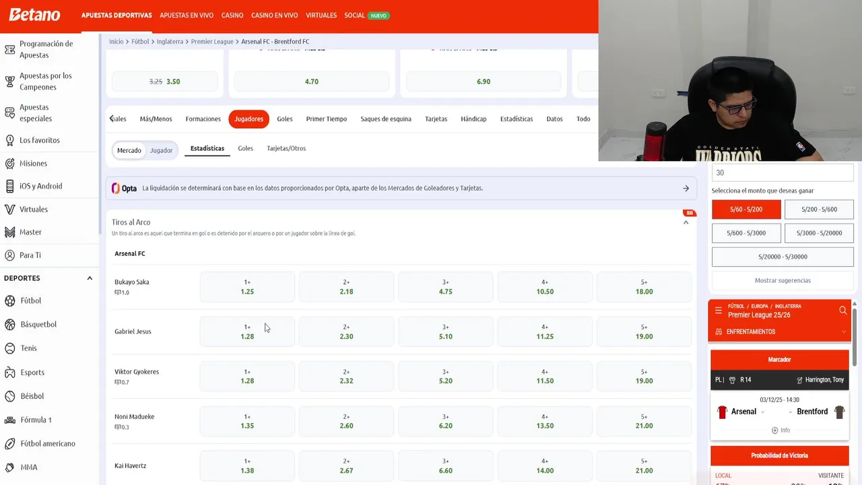Click the Betano logo
862x485 pixels.
click(34, 15)
